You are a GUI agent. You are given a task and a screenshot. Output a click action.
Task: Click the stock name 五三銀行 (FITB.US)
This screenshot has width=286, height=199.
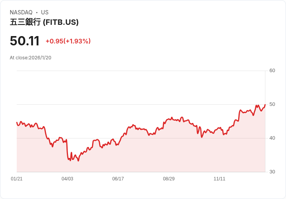pyautogui.click(x=44, y=22)
